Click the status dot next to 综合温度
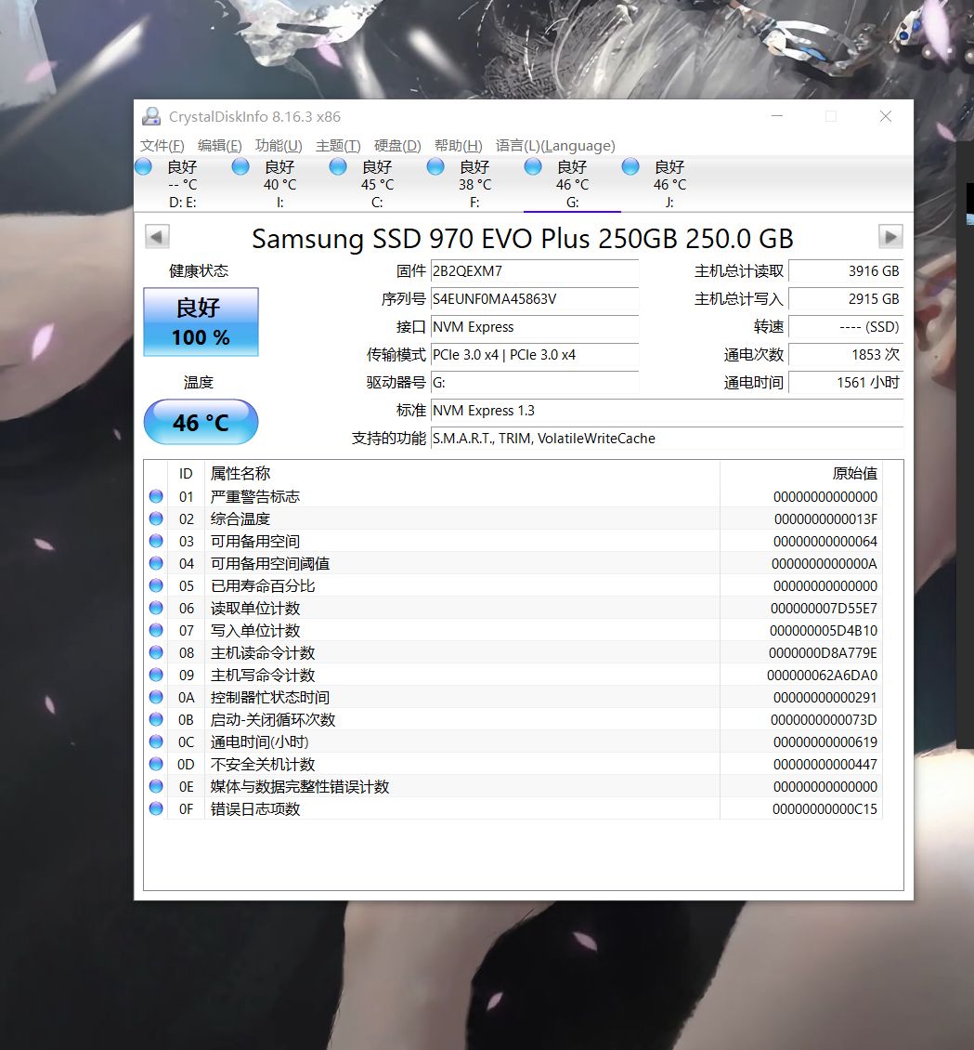974x1050 pixels. pyautogui.click(x=155, y=518)
